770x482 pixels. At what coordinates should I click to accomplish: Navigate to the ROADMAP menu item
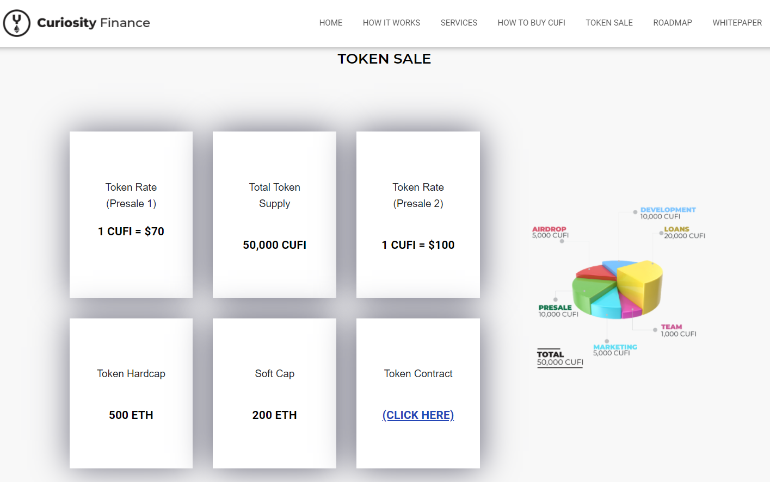[673, 23]
